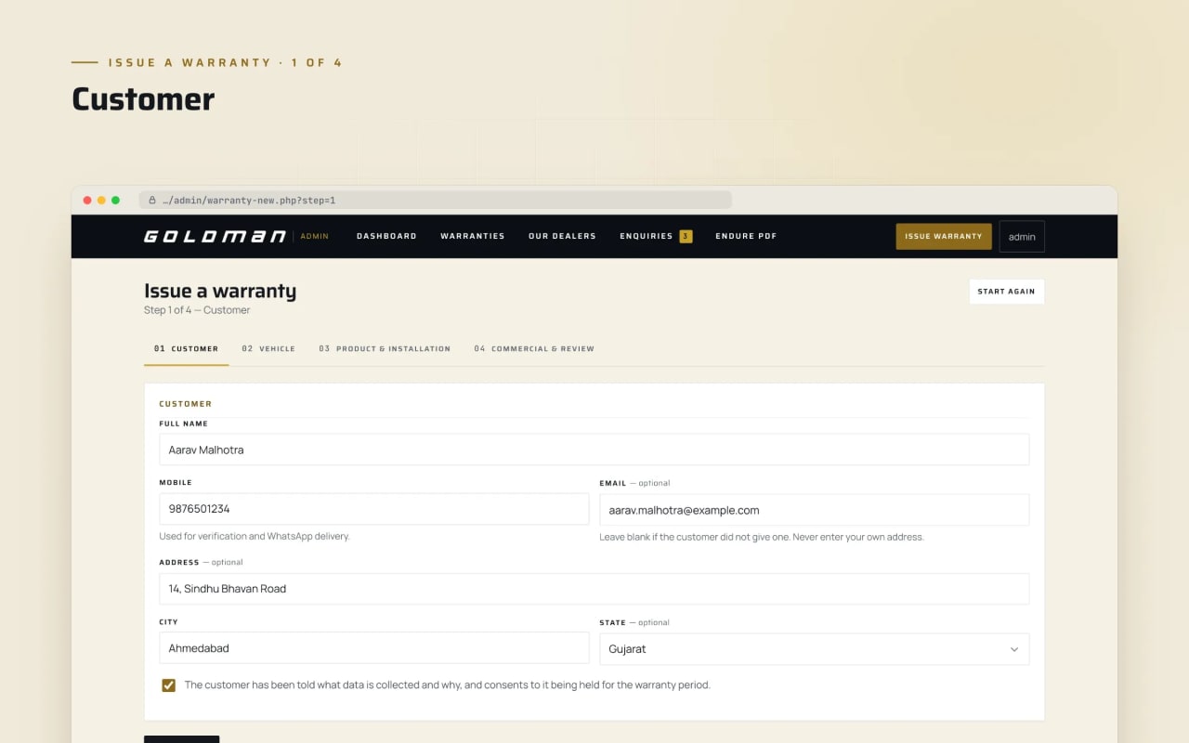Open the State dropdown showing Gujarat
1189x743 pixels.
click(x=814, y=649)
